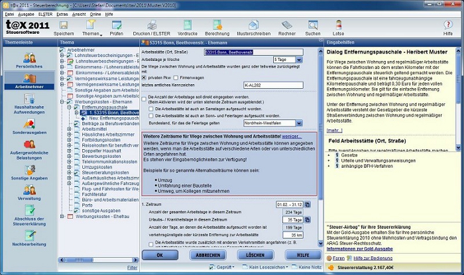Screen dimensions: 464x275
Task: Click the Entfernung km input field
Action: [x=293, y=235]
